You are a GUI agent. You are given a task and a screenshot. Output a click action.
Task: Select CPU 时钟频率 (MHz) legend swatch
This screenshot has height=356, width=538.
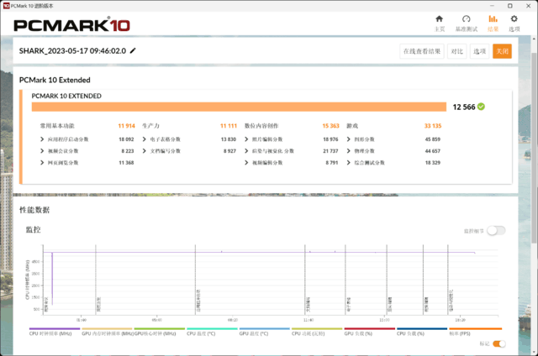pyautogui.click(x=55, y=328)
